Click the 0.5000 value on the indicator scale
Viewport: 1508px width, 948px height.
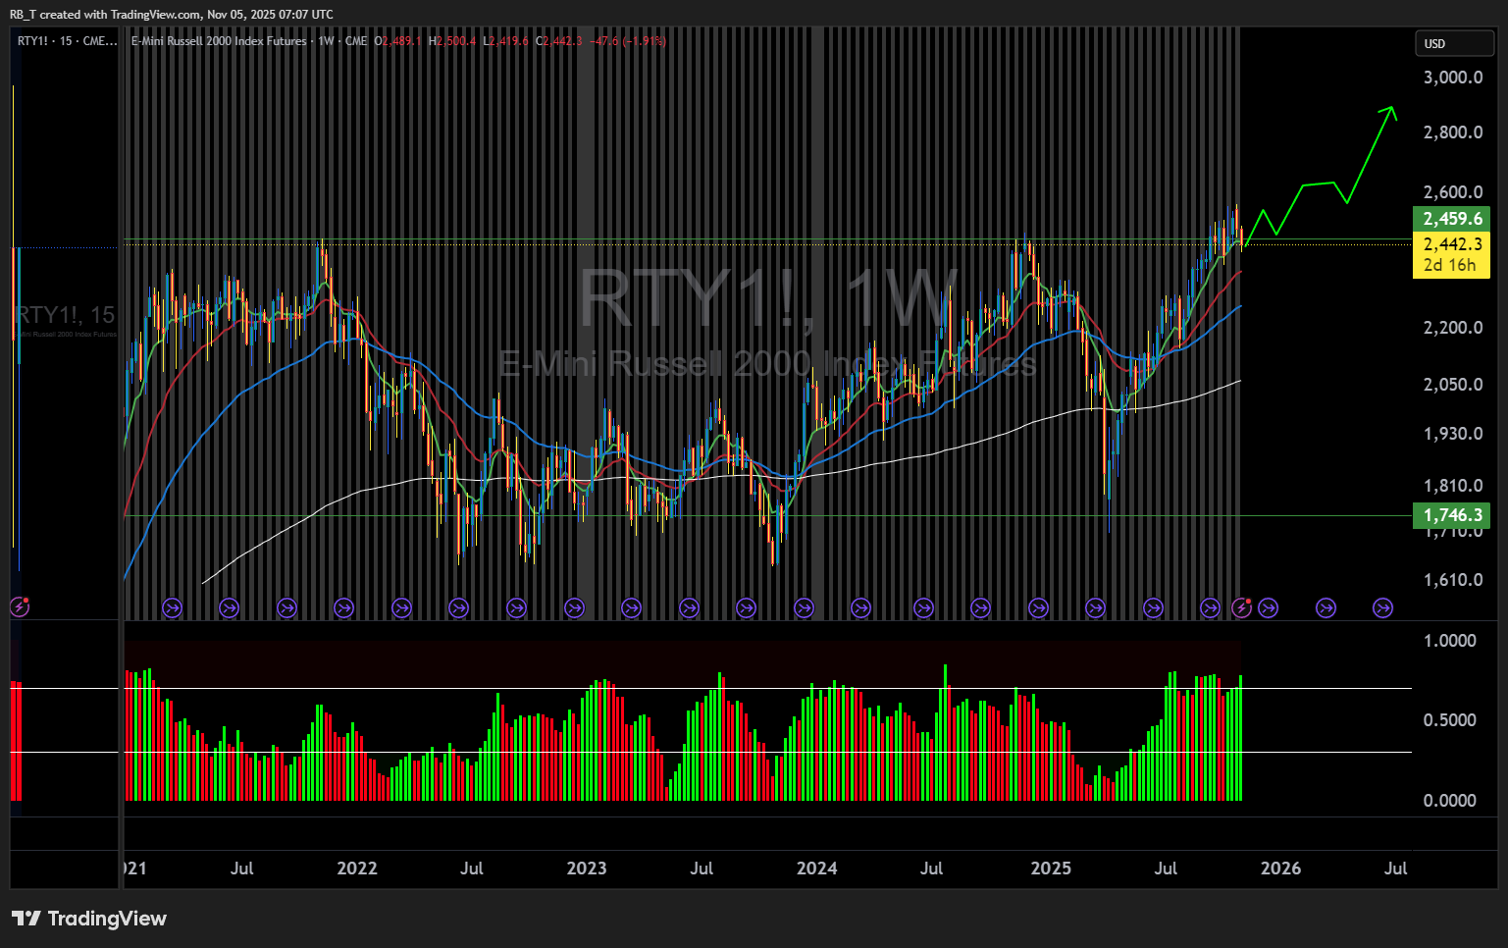click(x=1450, y=720)
